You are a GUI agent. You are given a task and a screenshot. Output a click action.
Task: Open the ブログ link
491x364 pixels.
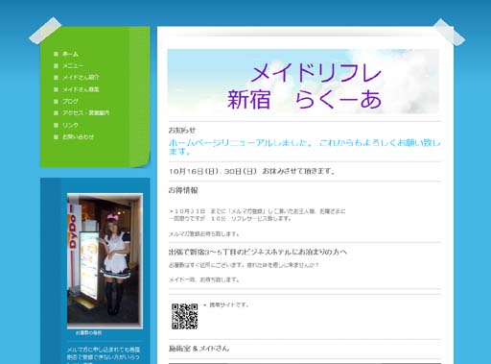(70, 101)
